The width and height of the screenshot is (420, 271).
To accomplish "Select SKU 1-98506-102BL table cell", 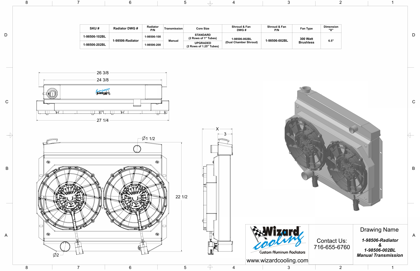I will (x=95, y=37).
